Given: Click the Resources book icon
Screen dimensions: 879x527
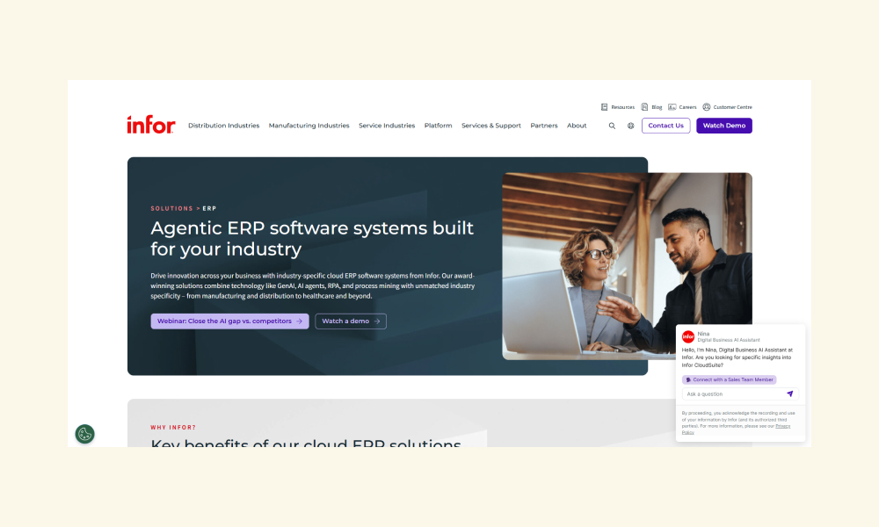Looking at the screenshot, I should (x=605, y=107).
